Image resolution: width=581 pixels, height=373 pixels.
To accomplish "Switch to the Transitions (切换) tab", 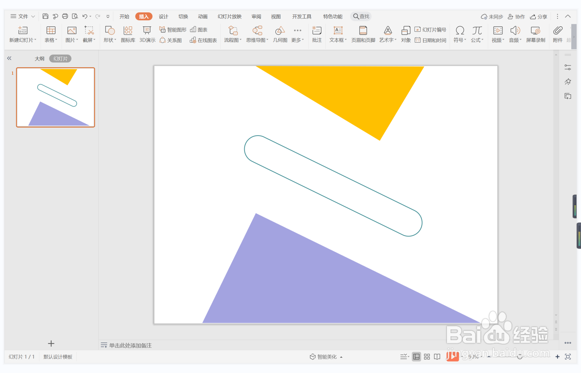I will pyautogui.click(x=183, y=16).
